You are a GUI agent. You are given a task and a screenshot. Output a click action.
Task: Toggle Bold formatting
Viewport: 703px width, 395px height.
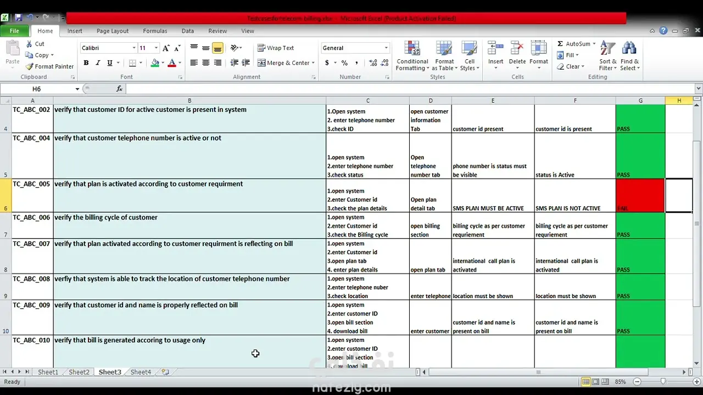tap(86, 63)
